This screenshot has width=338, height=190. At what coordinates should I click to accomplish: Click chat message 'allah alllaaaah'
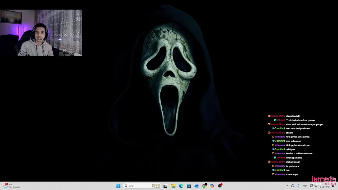pyautogui.click(x=293, y=162)
